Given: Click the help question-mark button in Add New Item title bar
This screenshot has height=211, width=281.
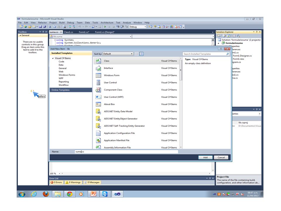Looking at the screenshot, I should (x=221, y=49).
